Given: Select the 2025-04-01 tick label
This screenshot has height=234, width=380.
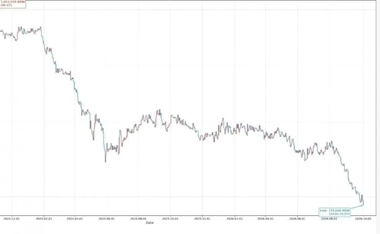Looking at the screenshot, I should pos(75,218).
